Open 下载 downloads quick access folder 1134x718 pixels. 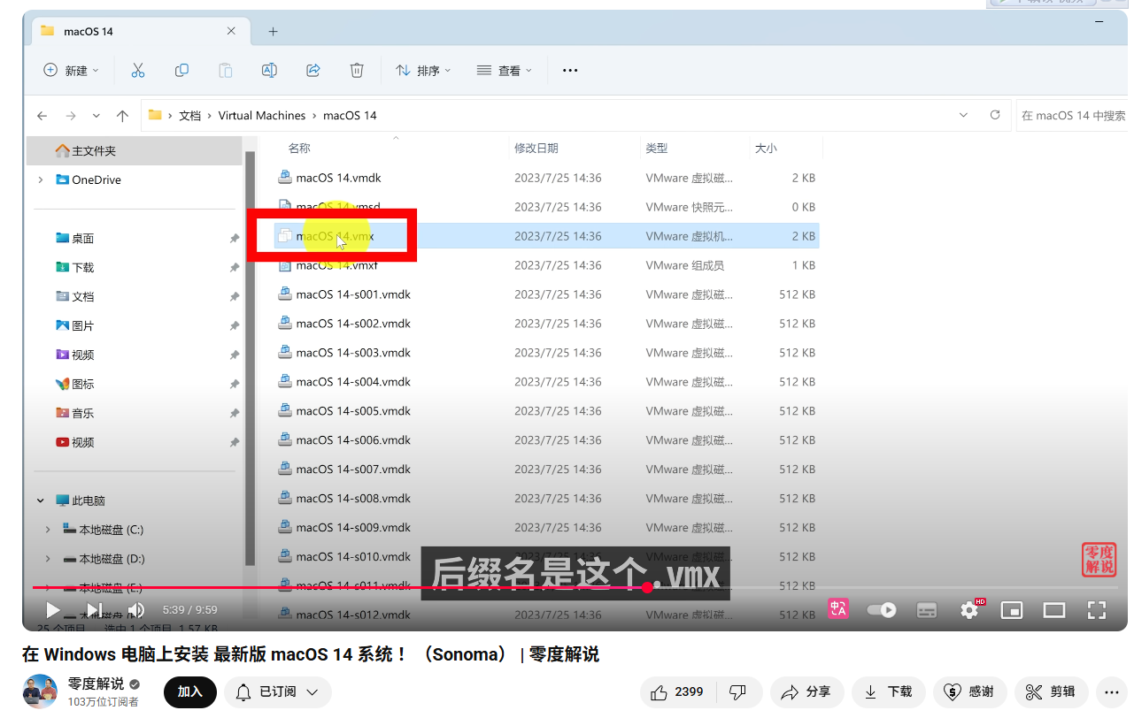83,267
